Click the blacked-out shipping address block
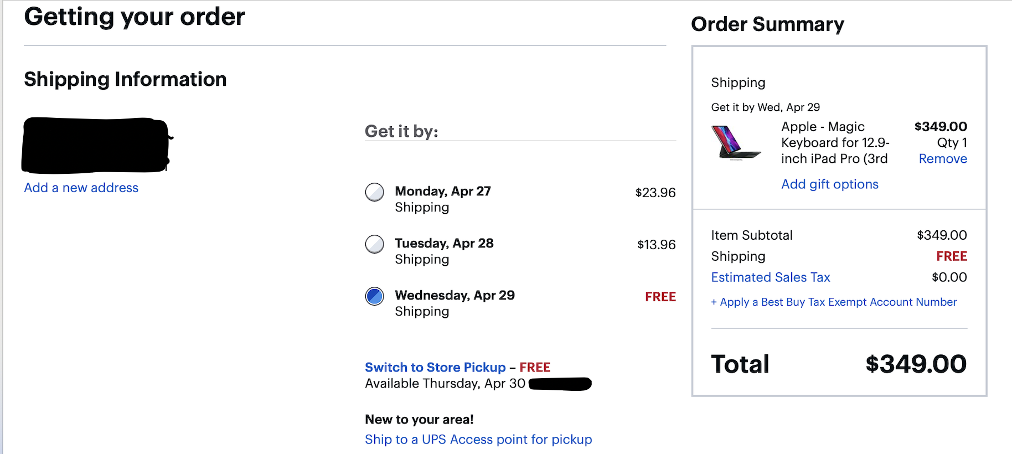Viewport: 1012px width, 454px height. (95, 145)
